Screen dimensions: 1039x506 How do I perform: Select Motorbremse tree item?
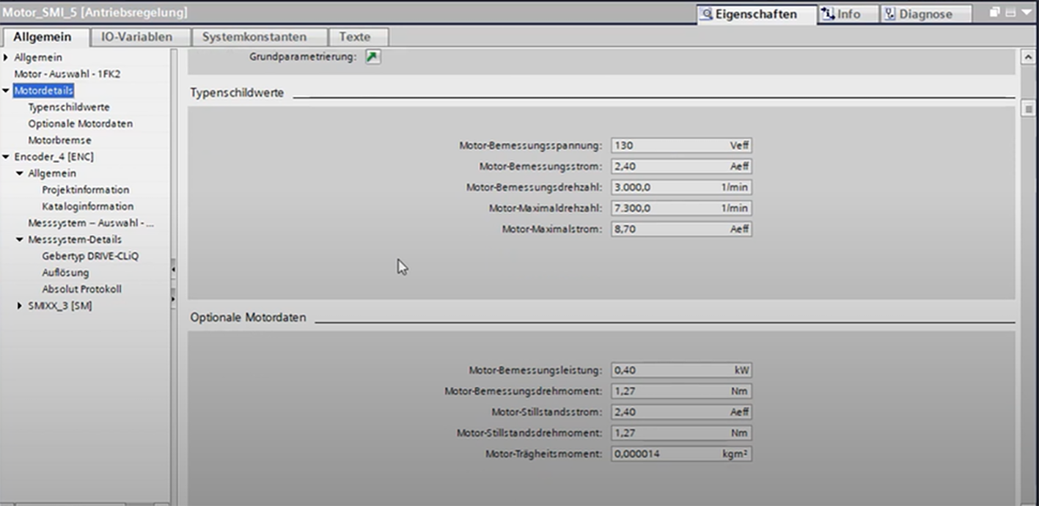[60, 140]
